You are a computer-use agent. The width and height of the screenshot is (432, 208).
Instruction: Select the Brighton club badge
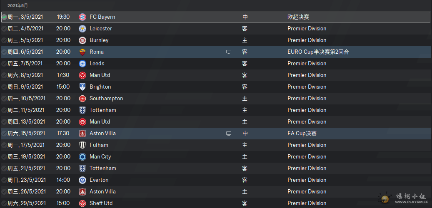(82, 87)
